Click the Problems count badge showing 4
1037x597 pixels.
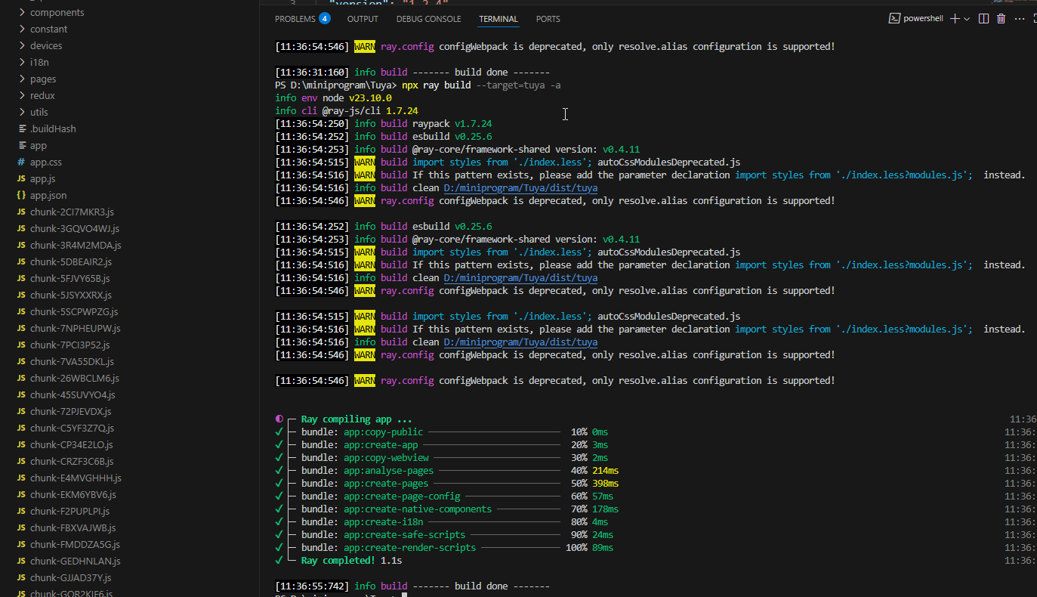pyautogui.click(x=325, y=18)
